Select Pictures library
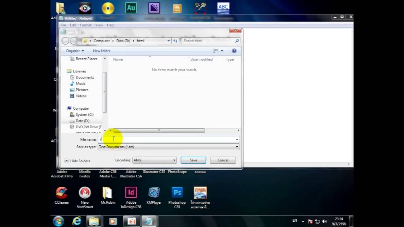Image resolution: width=404 pixels, height=227 pixels. coord(79,90)
